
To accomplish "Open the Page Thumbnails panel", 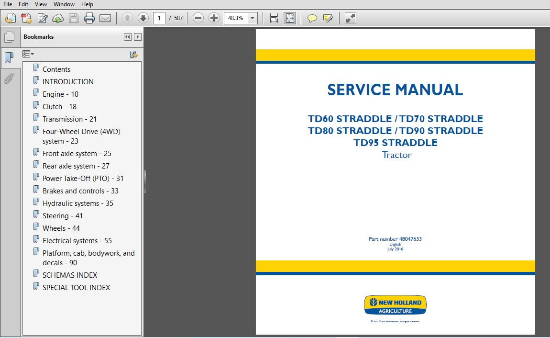I will pos(10,37).
